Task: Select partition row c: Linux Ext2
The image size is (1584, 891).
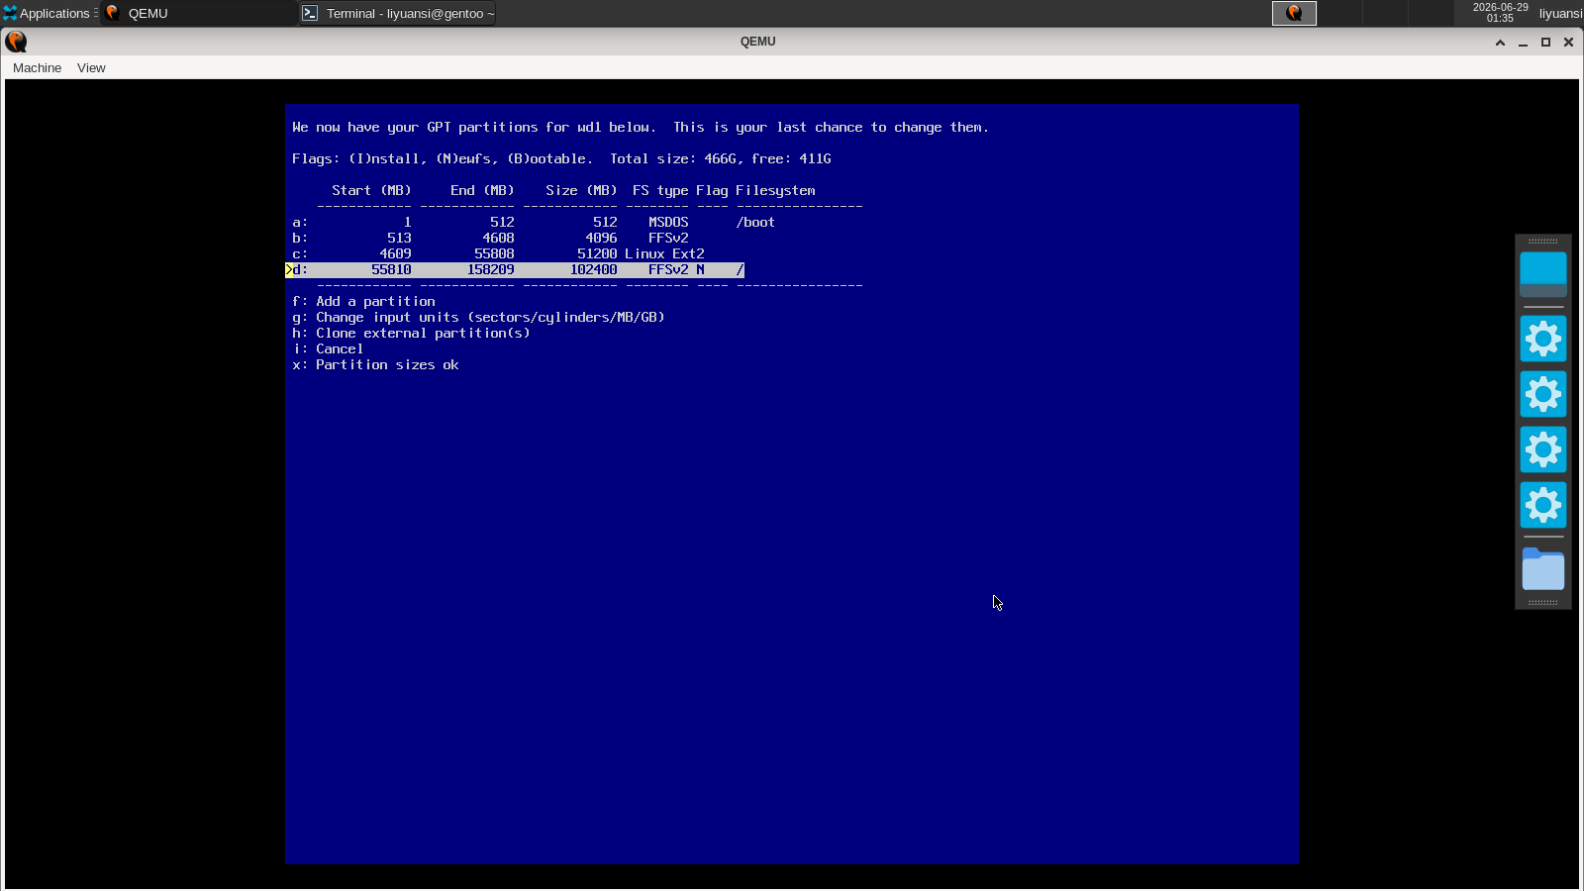Action: (498, 254)
